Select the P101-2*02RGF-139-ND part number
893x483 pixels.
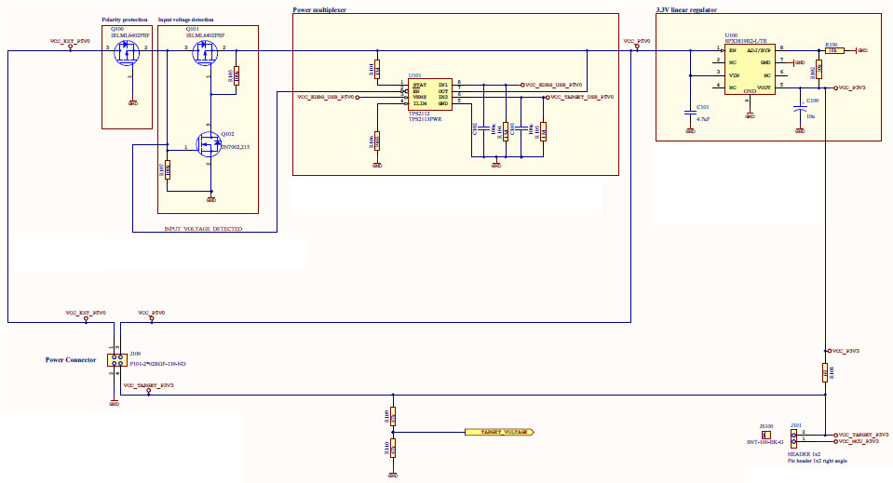click(x=157, y=364)
